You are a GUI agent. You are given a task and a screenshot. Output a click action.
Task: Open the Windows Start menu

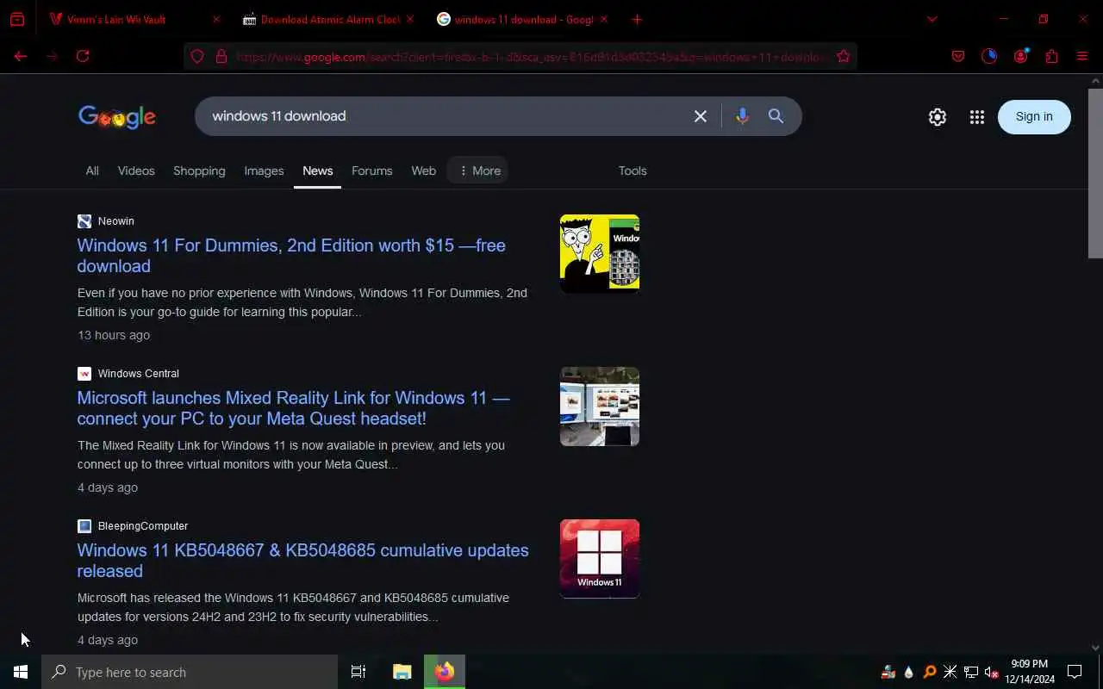click(21, 672)
